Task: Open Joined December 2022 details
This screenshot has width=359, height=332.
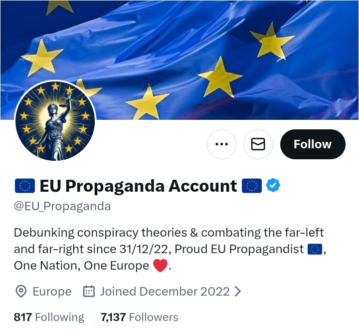Action: pos(165,292)
